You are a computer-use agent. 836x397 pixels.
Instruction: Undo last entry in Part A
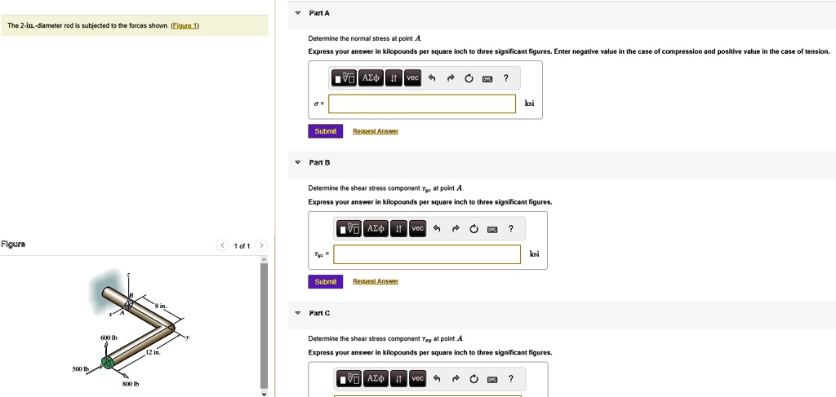[431, 79]
